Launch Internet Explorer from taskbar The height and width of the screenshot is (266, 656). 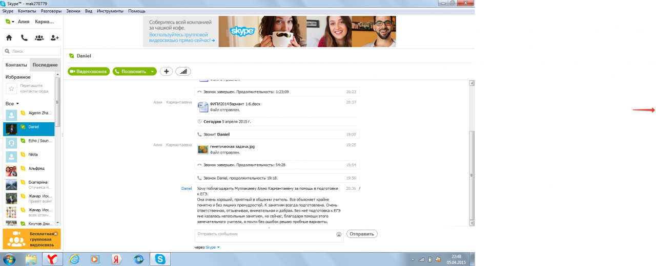click(x=75, y=259)
